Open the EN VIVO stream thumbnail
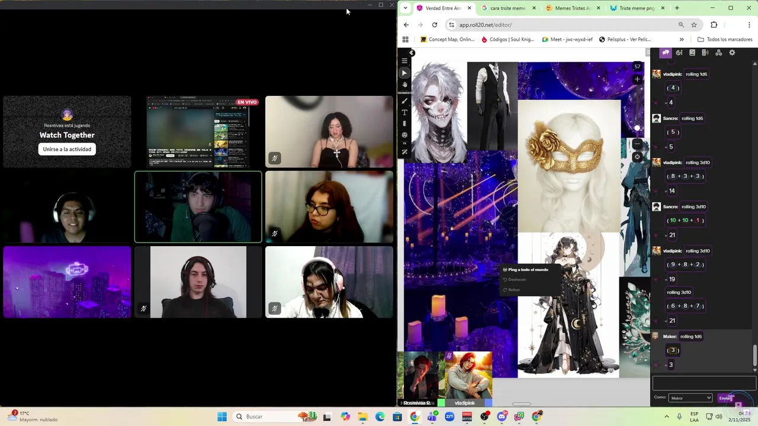Screen dimensions: 758x426 [x=198, y=132]
